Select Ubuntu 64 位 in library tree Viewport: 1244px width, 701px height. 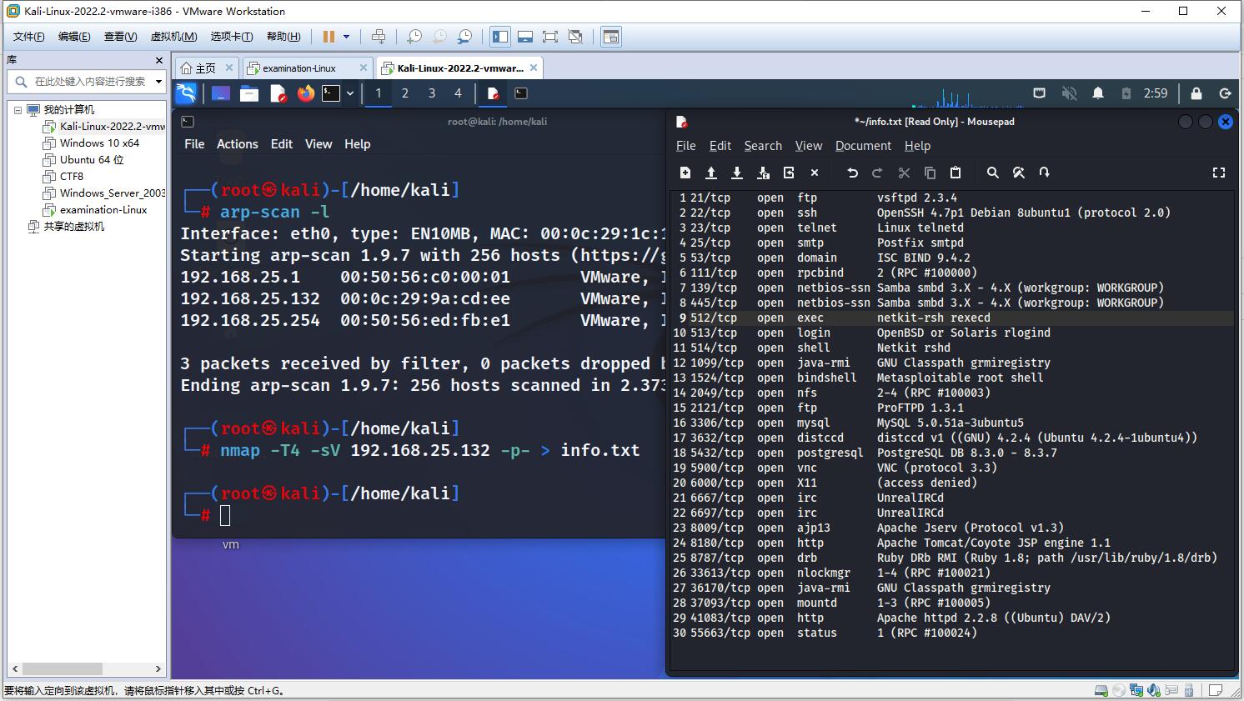(x=92, y=160)
